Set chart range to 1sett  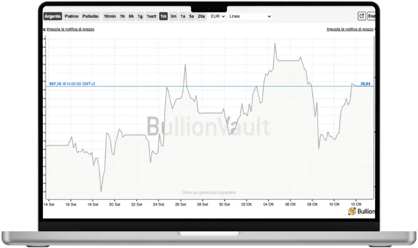pos(152,16)
